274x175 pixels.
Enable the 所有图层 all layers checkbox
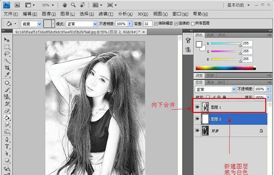[193, 24]
